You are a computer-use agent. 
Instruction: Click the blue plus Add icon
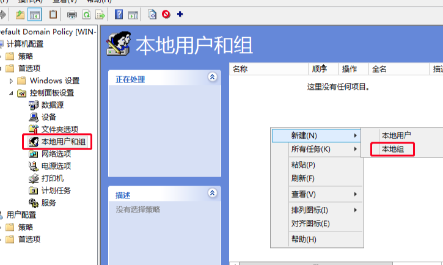(x=180, y=14)
